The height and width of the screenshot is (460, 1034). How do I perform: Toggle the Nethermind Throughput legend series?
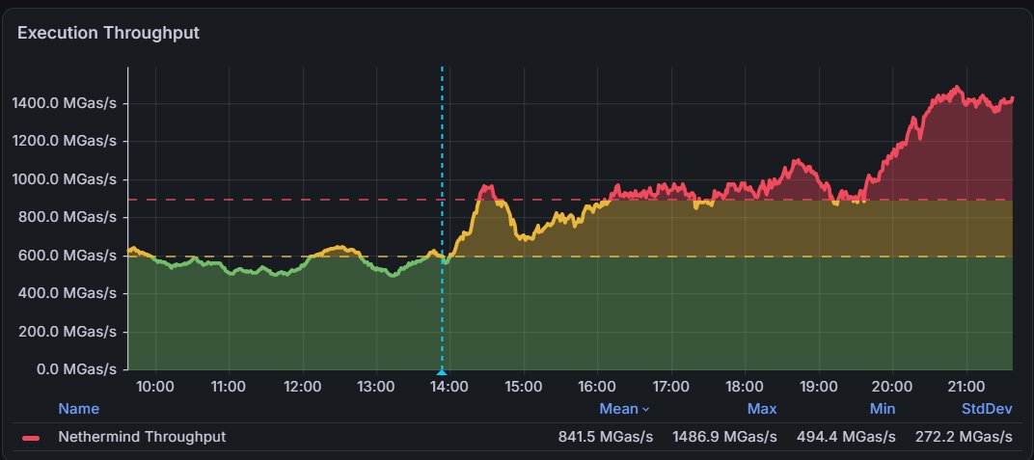point(142,436)
